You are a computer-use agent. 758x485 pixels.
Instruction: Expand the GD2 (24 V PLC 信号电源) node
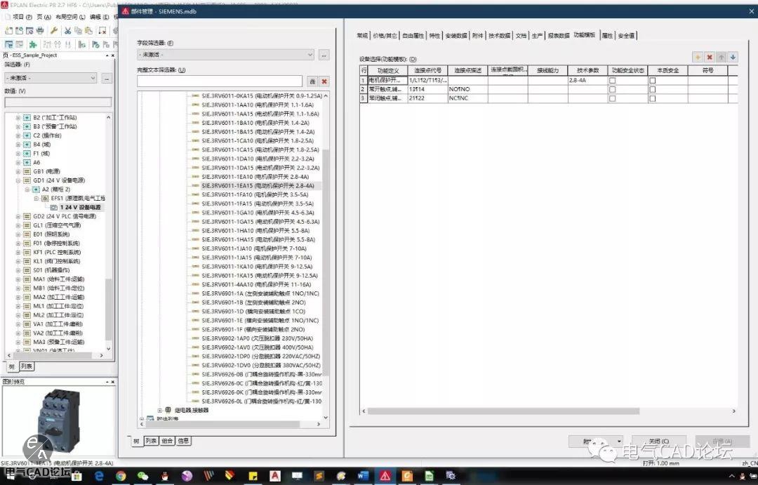18,216
